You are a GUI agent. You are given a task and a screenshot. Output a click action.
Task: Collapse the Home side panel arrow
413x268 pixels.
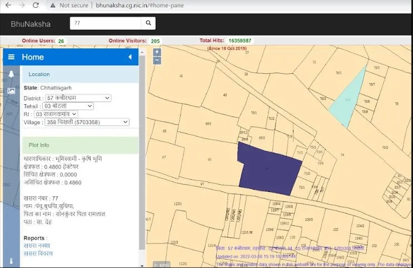[130, 57]
